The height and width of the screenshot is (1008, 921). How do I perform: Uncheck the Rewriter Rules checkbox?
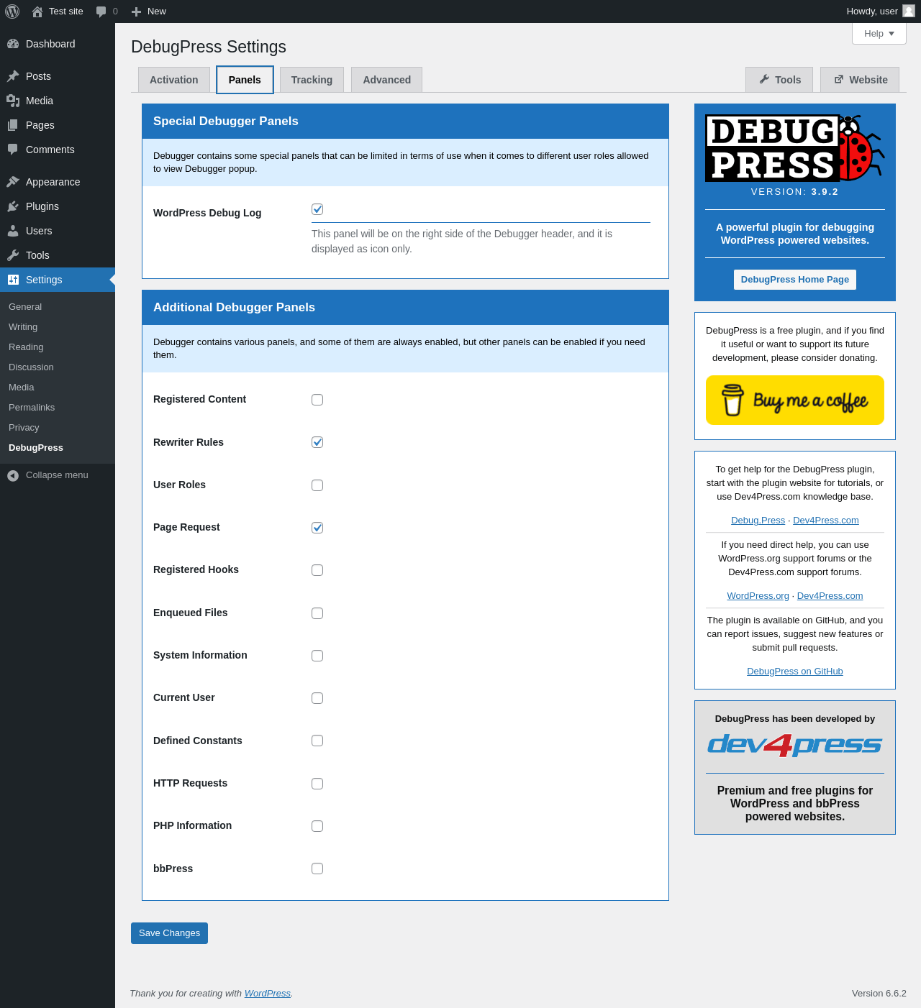click(317, 442)
